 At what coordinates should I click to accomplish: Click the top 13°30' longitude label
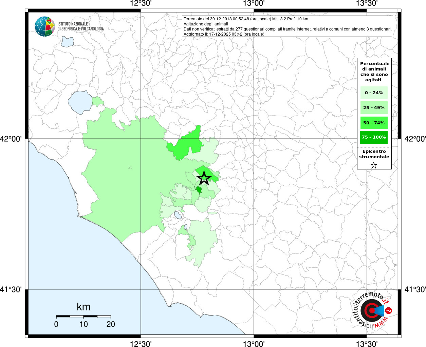(367, 4)
